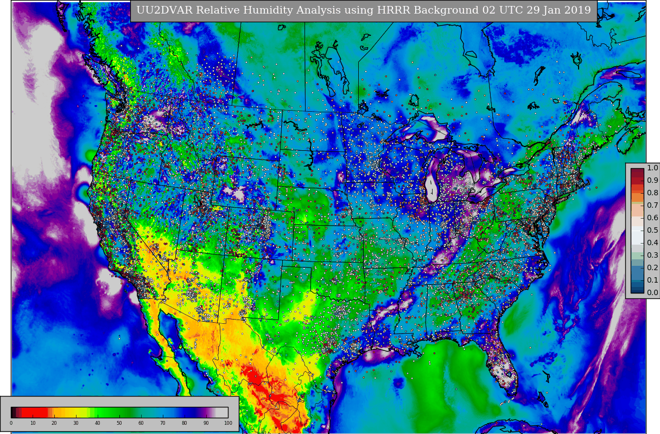Image resolution: width=660 pixels, height=434 pixels.
Task: Click the 0.4 label on right colorbar
Action: 652,242
